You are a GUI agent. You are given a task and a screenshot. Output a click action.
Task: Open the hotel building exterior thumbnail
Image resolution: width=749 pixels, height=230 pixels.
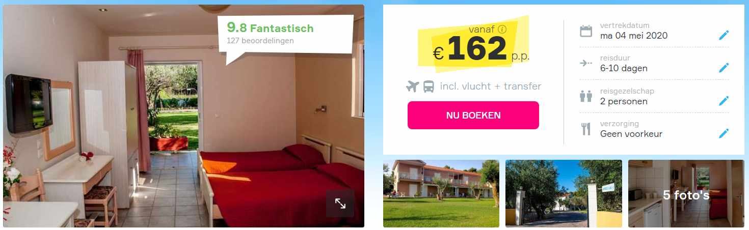coord(441,193)
